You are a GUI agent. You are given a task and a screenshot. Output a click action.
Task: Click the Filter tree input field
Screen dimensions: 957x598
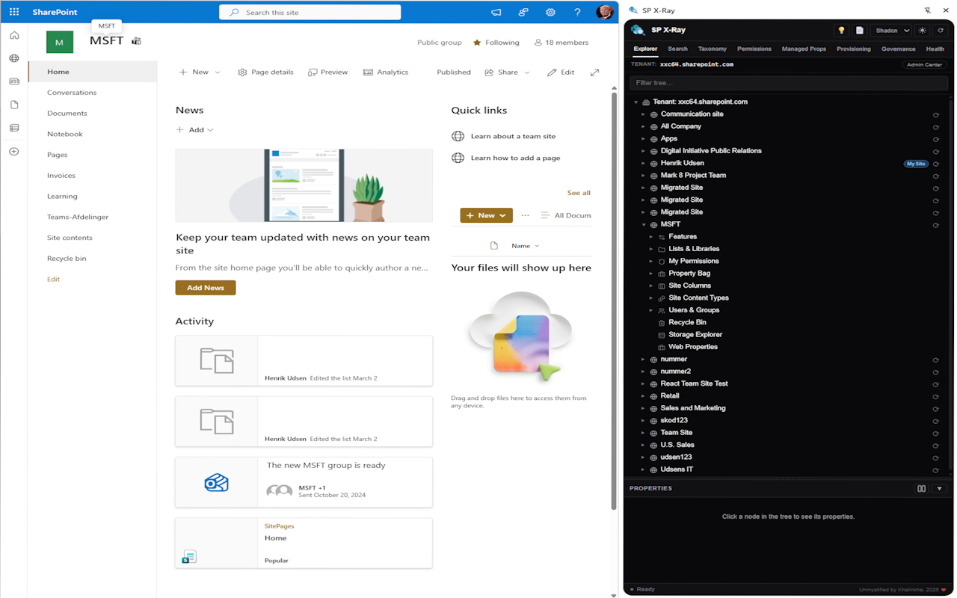tap(789, 83)
